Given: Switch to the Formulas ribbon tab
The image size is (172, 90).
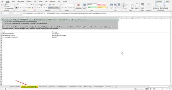Looking at the screenshot, I should (x=29, y=1).
